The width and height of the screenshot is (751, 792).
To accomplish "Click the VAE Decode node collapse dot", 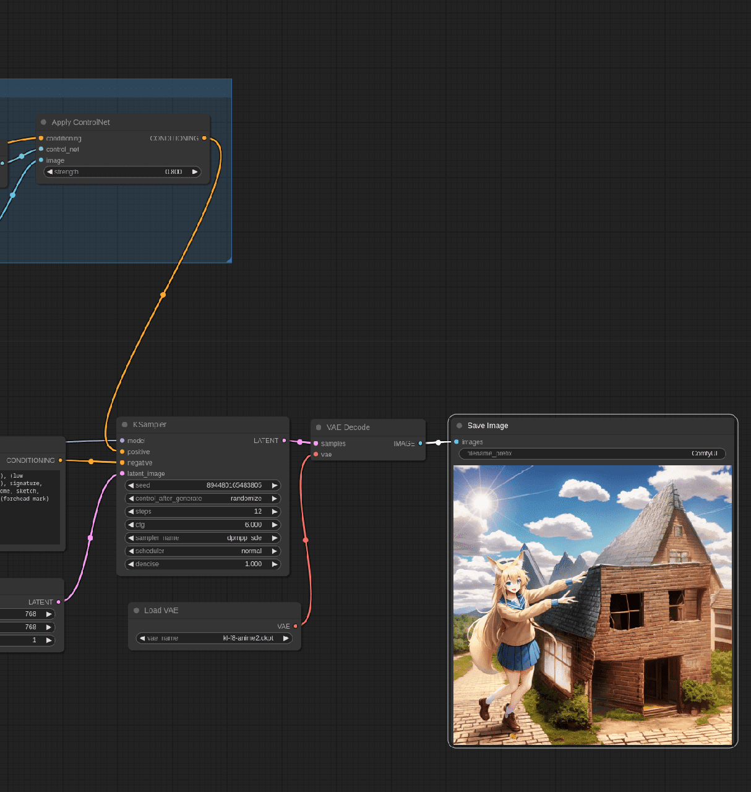I will click(319, 428).
